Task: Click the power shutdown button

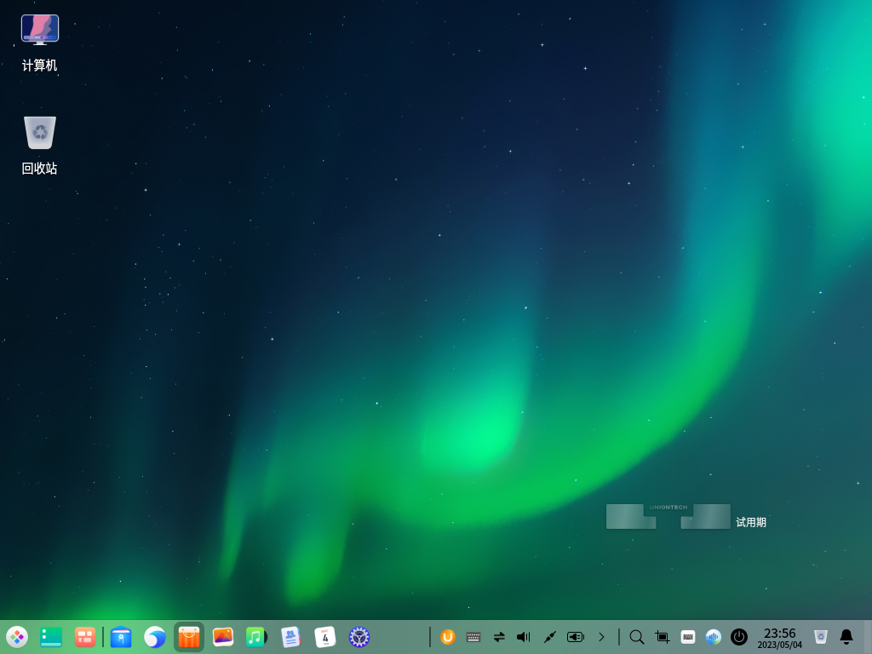Action: (739, 637)
